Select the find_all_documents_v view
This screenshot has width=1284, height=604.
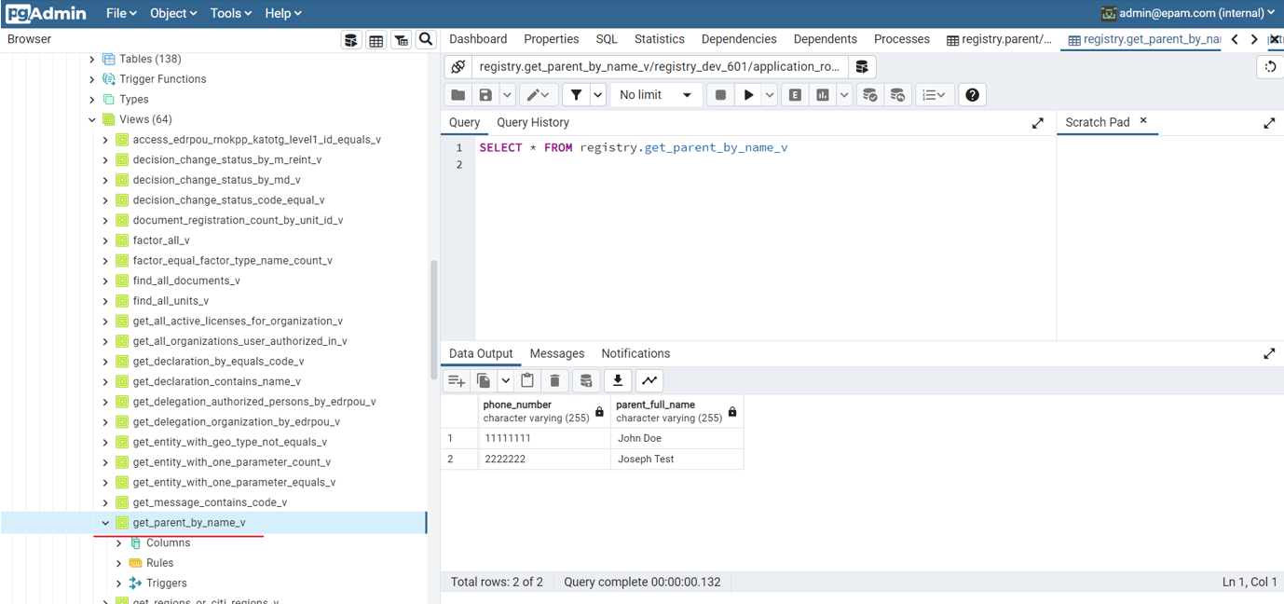click(x=186, y=281)
